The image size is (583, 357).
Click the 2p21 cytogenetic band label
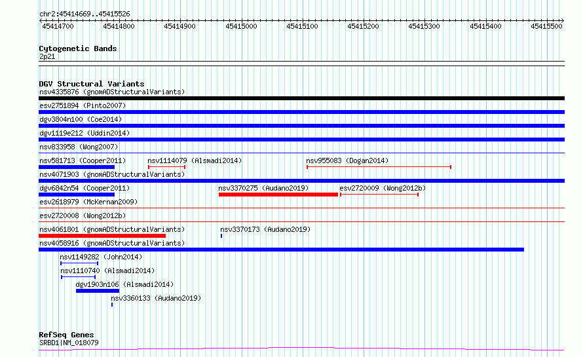pos(47,56)
